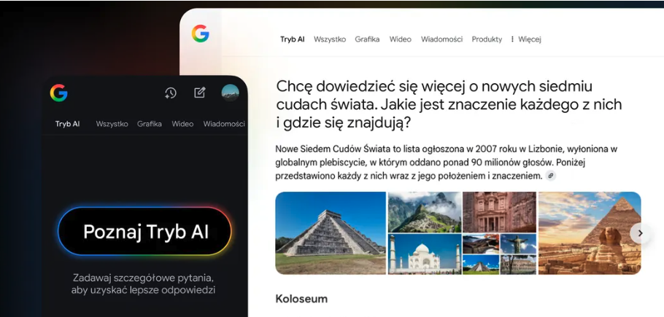Open the Grafika tab on desktop
Viewport: 664px width, 317px height.
(x=367, y=39)
